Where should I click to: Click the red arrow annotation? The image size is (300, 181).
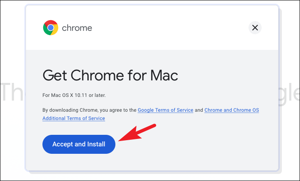point(137,133)
